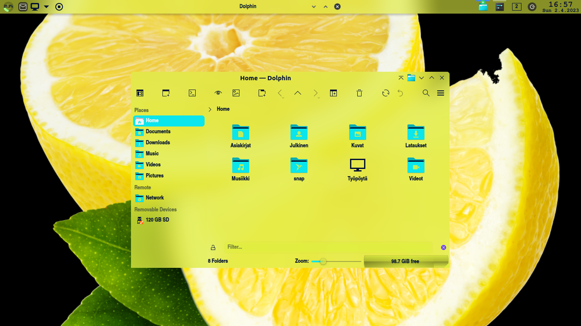Toggle the filter lock icon

(213, 247)
